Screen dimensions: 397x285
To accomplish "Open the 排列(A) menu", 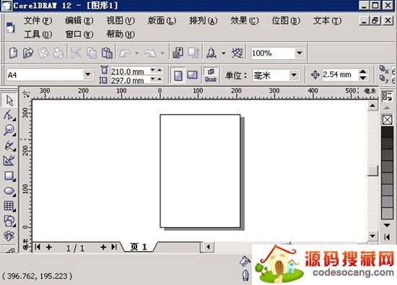I will 203,20.
